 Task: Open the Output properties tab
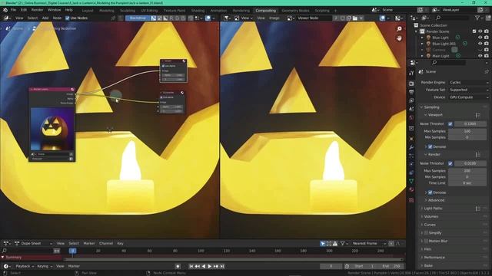click(411, 92)
